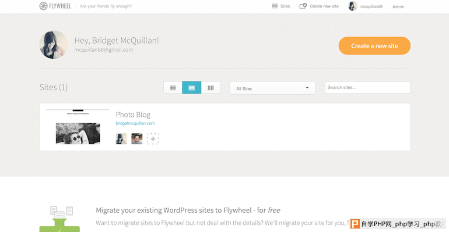The width and height of the screenshot is (449, 232).
Task: Open the Photo Blog site title
Action: point(133,115)
